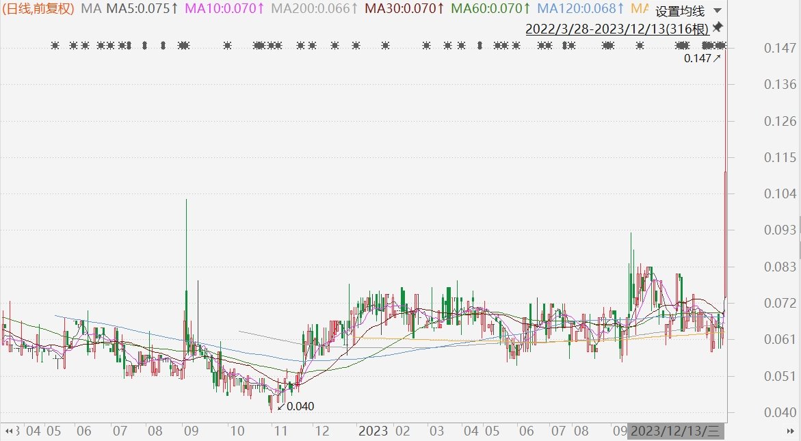Select the blue MA120:0.068 label
The width and height of the screenshot is (801, 441).
[581, 9]
